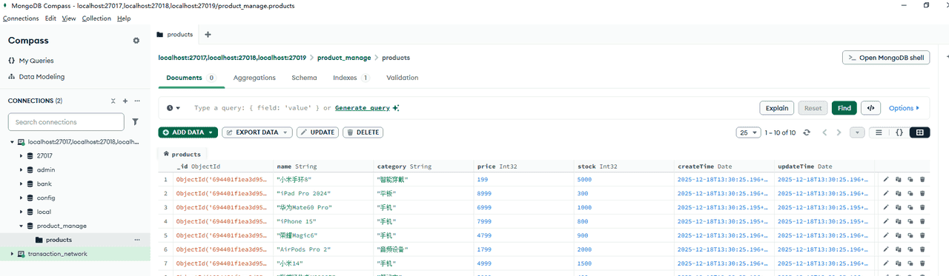Edit the 荣耀Magic6 document

(886, 235)
